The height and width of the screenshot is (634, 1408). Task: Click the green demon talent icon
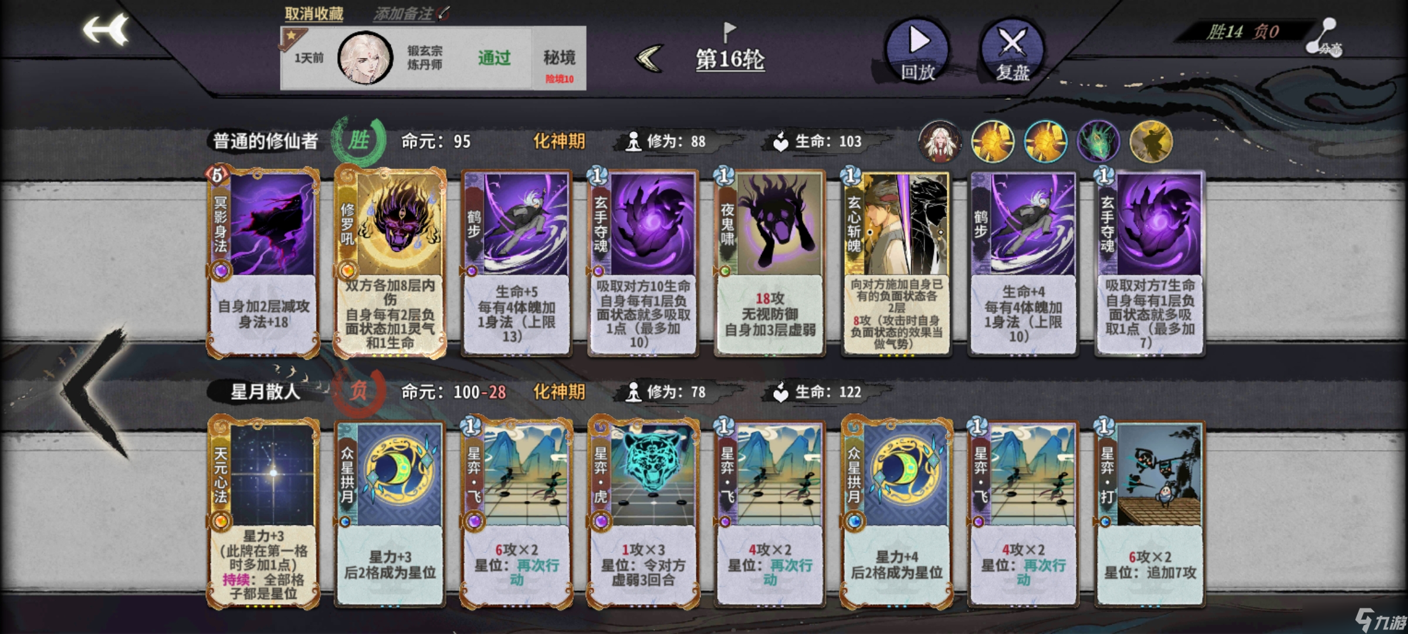pyautogui.click(x=1098, y=141)
